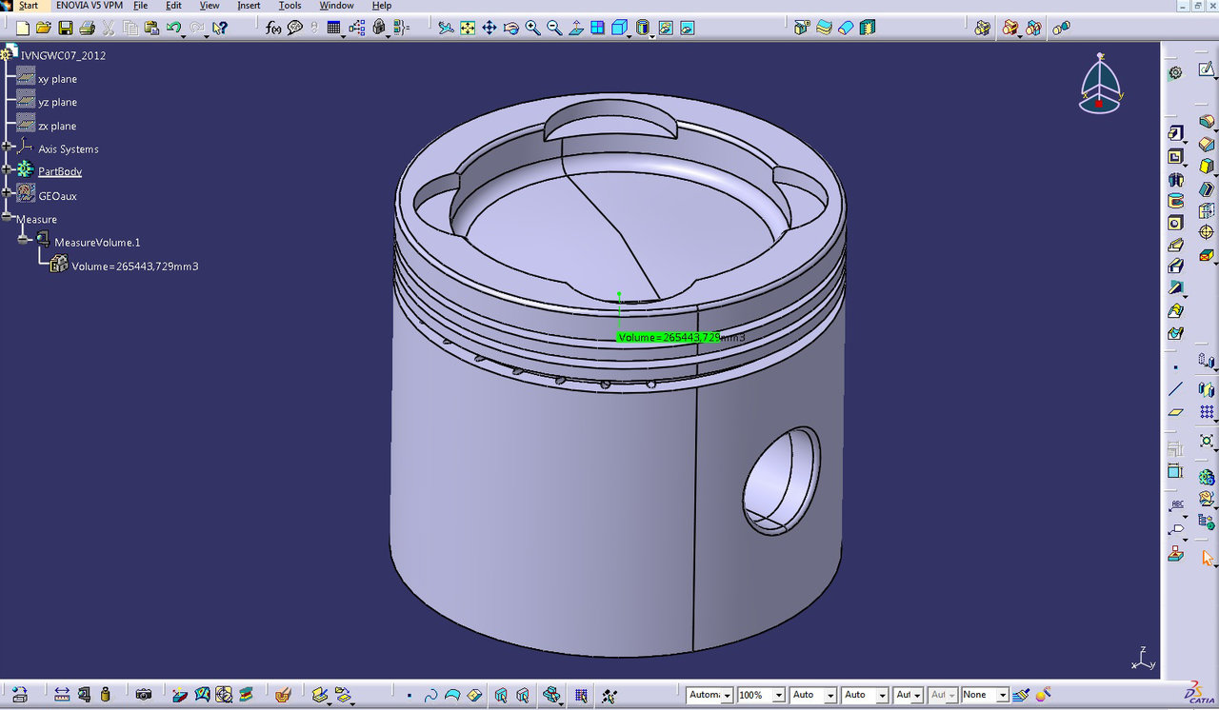This screenshot has height=710, width=1219.
Task: Open the Window menu
Action: (336, 6)
